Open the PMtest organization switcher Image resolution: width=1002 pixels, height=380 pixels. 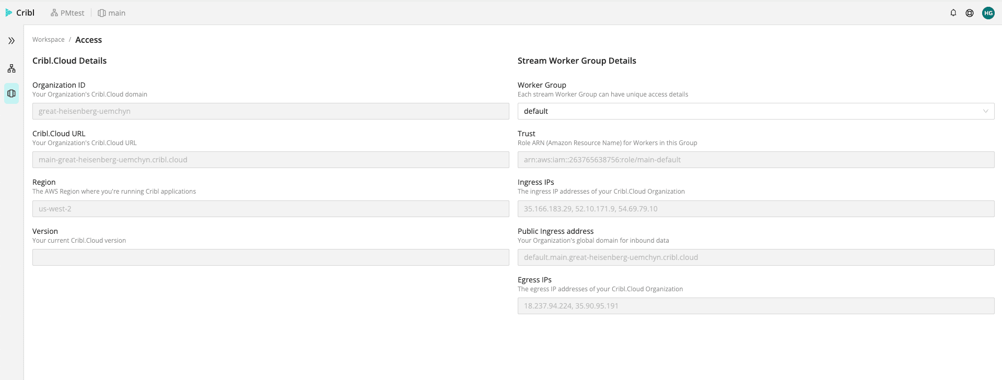tap(67, 13)
